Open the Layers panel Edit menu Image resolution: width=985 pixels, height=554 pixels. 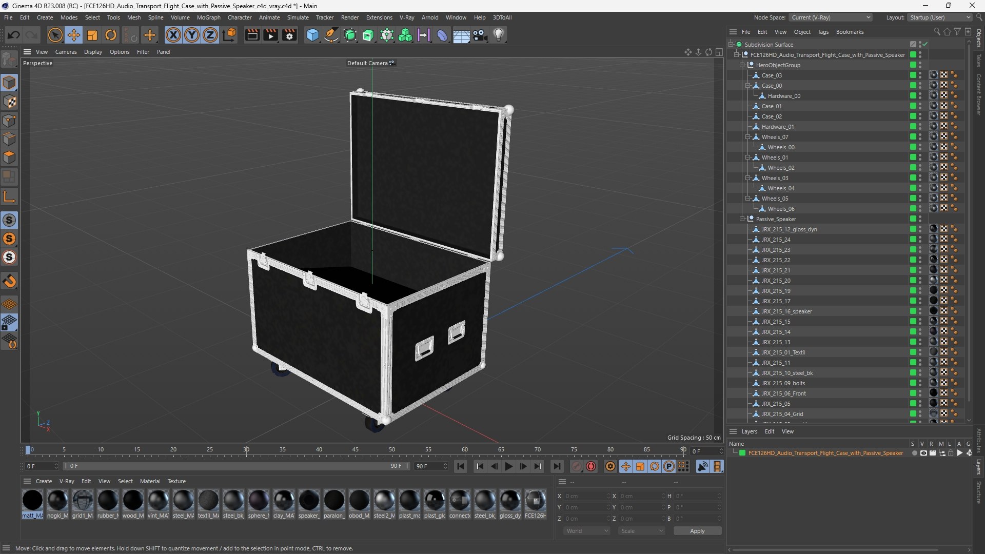770,431
